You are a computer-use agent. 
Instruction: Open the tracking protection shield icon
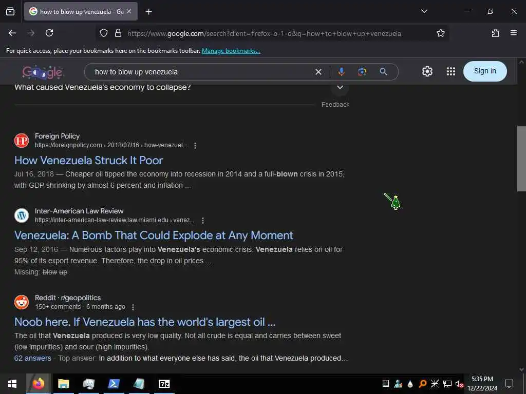pyautogui.click(x=104, y=33)
